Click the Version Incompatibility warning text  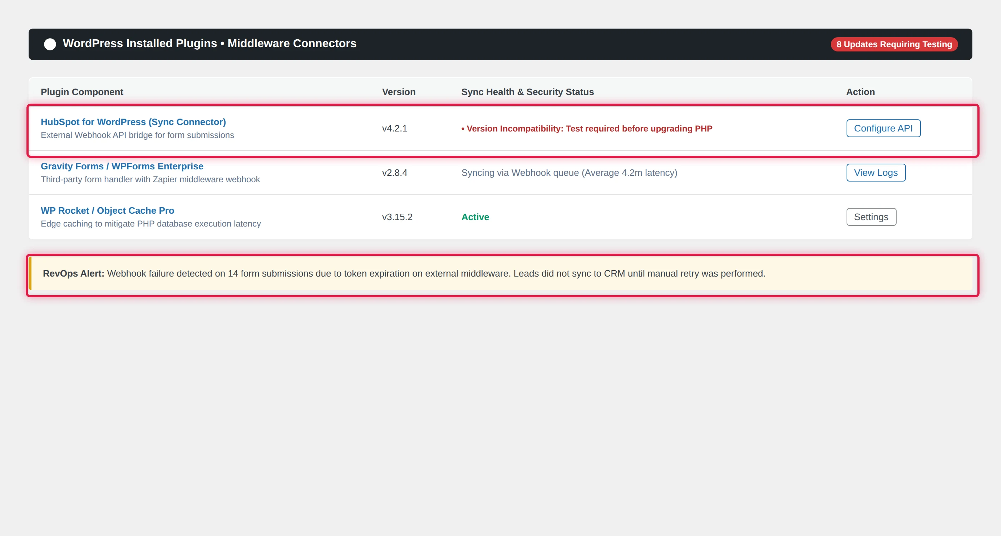pos(587,129)
